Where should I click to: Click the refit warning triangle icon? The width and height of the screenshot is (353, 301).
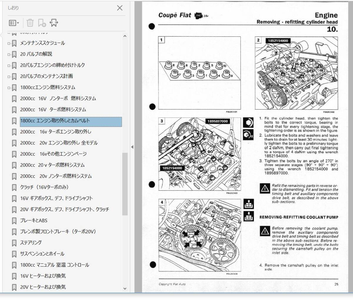pos(265,189)
